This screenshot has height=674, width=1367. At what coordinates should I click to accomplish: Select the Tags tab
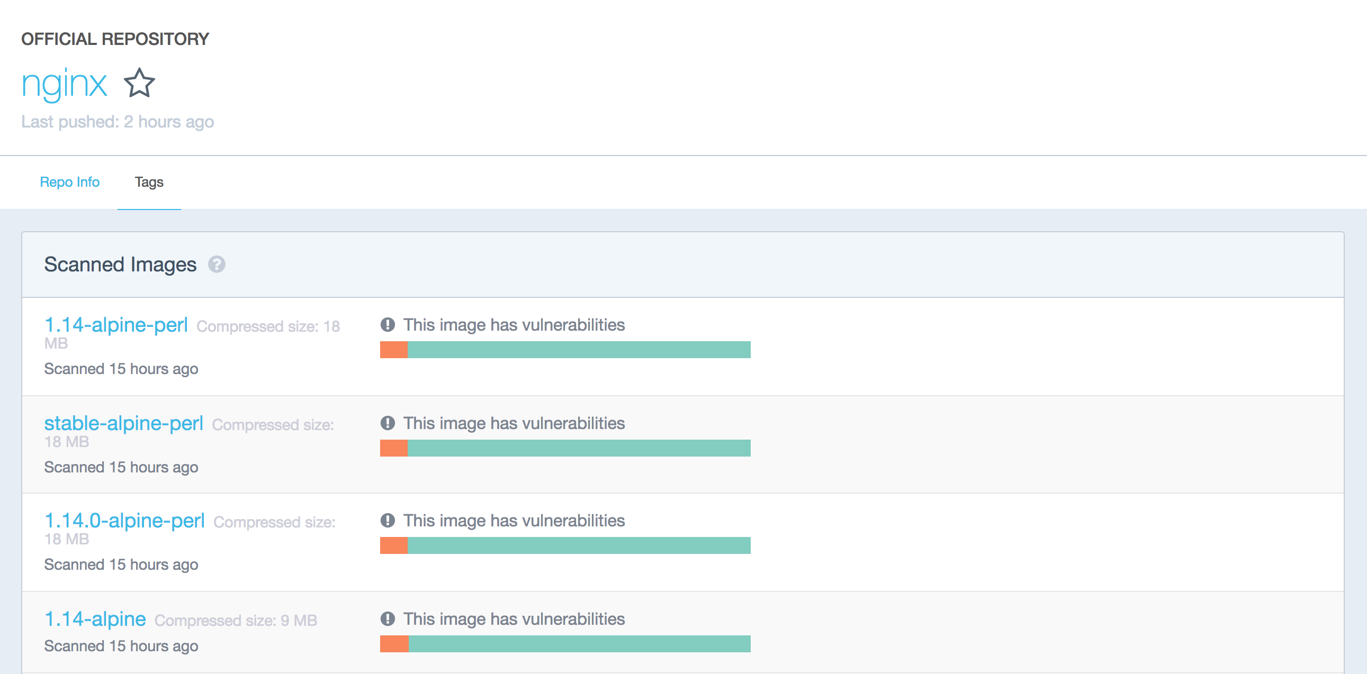pyautogui.click(x=149, y=182)
